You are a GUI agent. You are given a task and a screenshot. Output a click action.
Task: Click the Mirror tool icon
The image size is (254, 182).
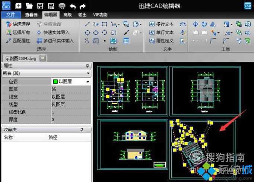213,24
